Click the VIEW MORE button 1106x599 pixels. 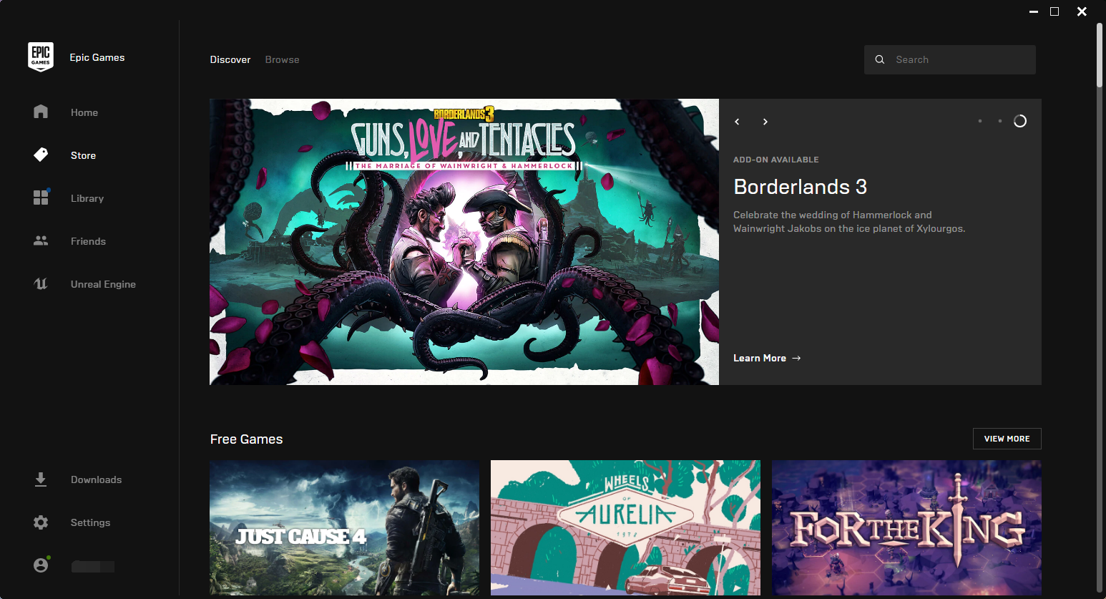pyautogui.click(x=1007, y=439)
